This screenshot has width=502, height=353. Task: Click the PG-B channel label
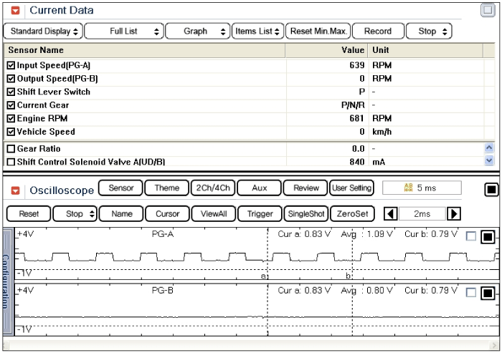click(x=163, y=291)
